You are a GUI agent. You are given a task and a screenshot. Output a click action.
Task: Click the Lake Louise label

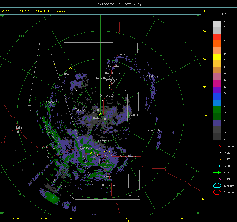(20, 130)
